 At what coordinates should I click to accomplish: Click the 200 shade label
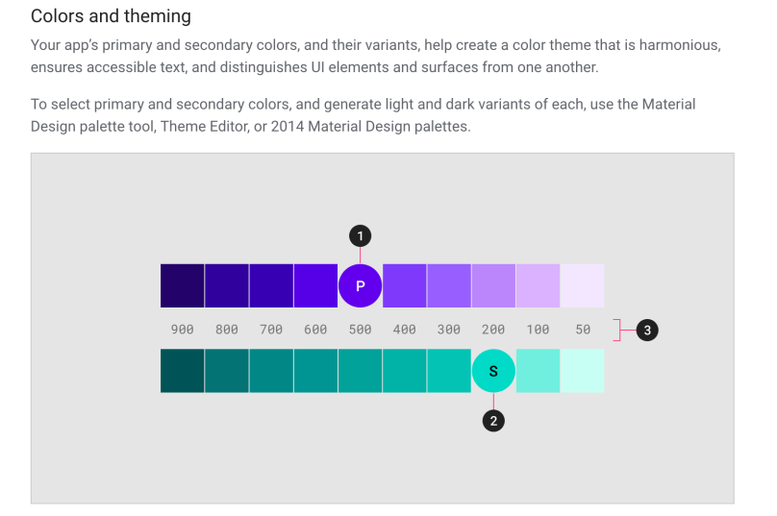[493, 330]
